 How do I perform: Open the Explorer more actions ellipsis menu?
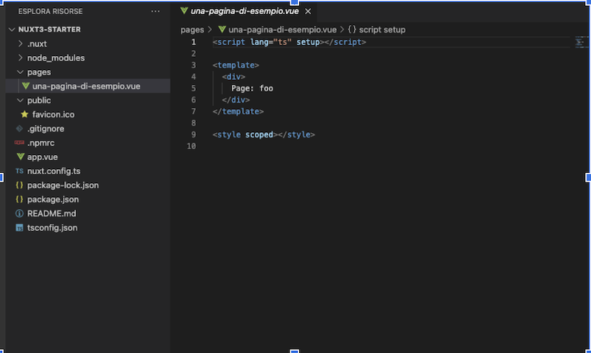[x=155, y=11]
